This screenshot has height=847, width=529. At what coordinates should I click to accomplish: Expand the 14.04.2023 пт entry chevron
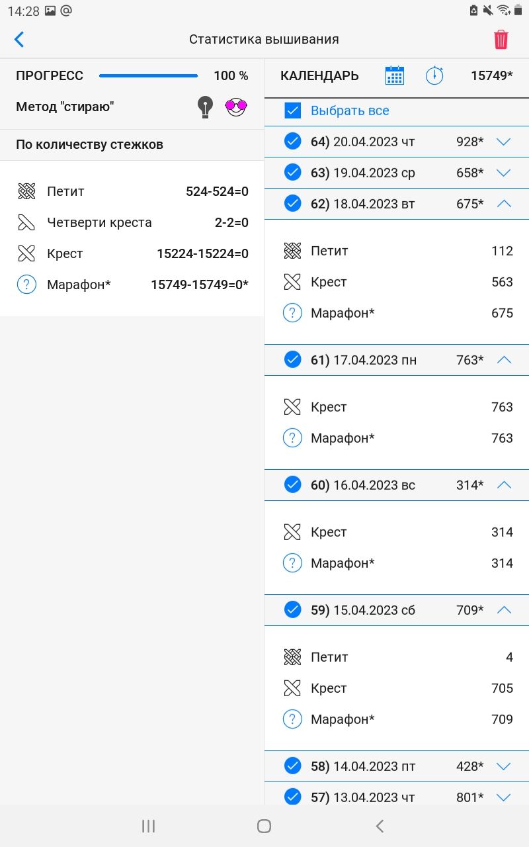click(x=504, y=766)
